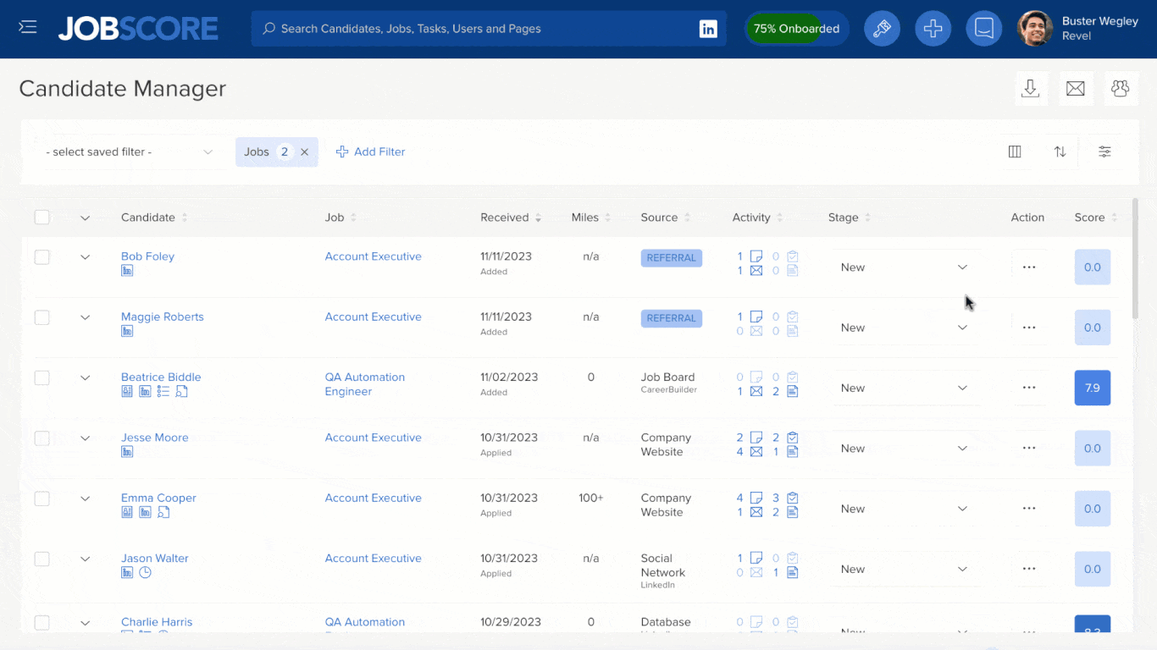Click the checklist icon under Beatrice Biddle
1157x650 pixels.
point(163,391)
